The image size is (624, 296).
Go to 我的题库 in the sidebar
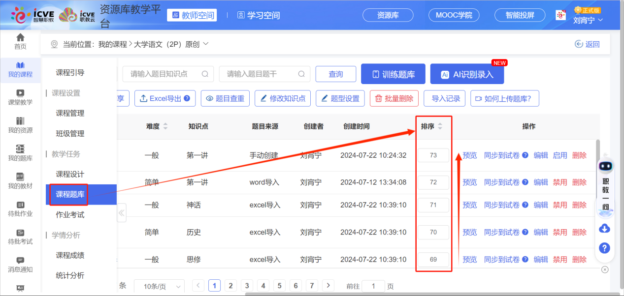coord(20,153)
